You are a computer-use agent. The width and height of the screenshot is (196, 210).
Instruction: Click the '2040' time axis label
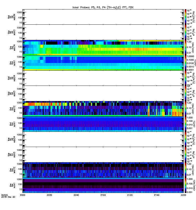tap(76, 195)
